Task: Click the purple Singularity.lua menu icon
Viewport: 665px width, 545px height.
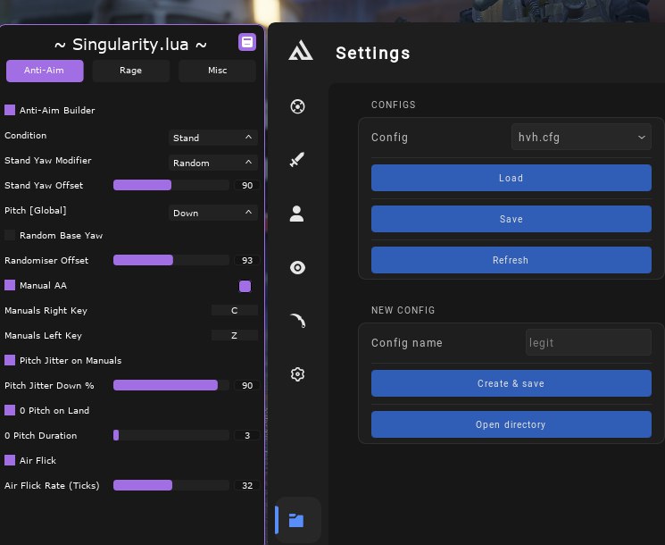Action: (x=247, y=42)
